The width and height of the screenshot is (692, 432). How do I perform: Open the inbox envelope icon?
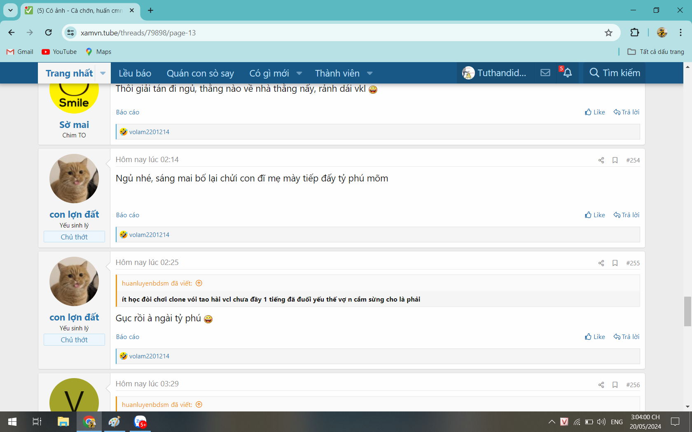545,73
